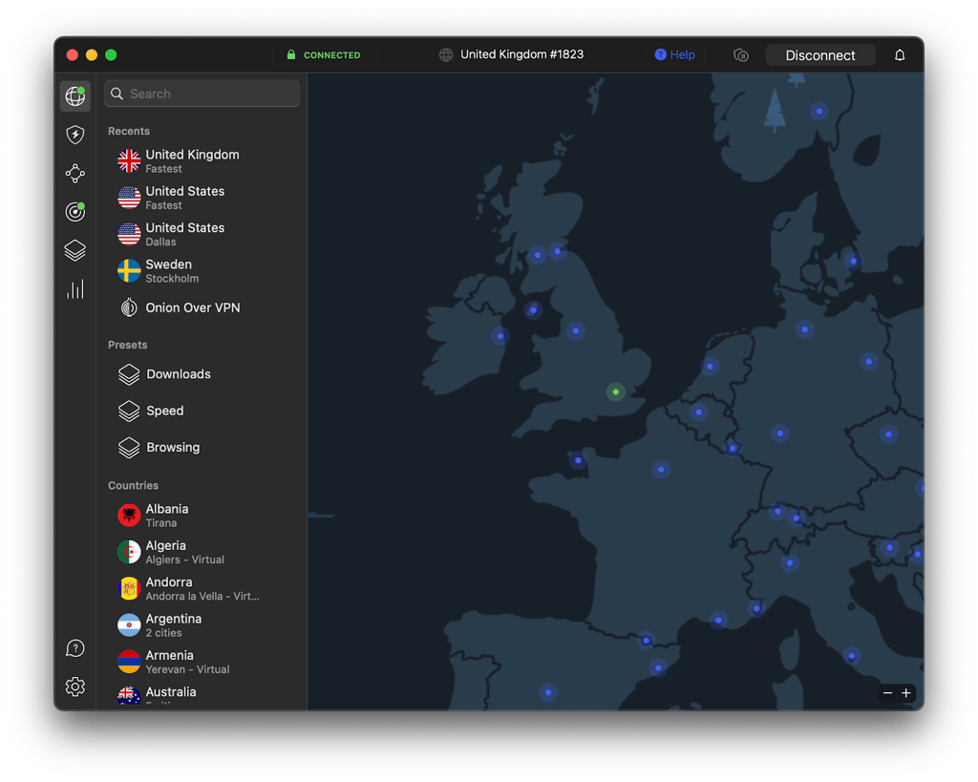The height and width of the screenshot is (782, 978).
Task: Click Algeria flag icon
Action: pyautogui.click(x=129, y=552)
